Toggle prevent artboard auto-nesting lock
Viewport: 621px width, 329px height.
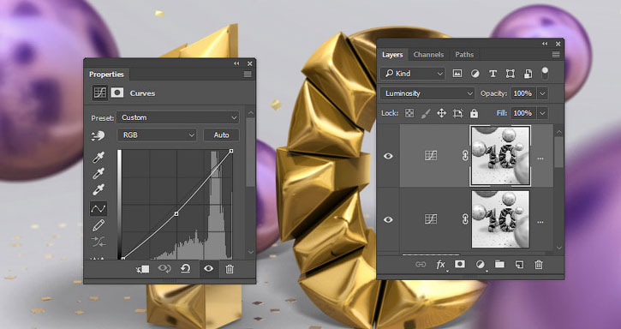click(x=458, y=113)
